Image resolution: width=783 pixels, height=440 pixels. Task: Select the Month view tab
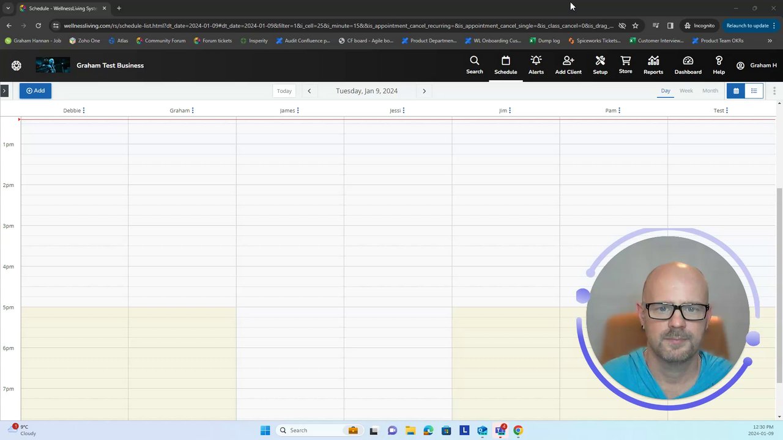point(710,90)
